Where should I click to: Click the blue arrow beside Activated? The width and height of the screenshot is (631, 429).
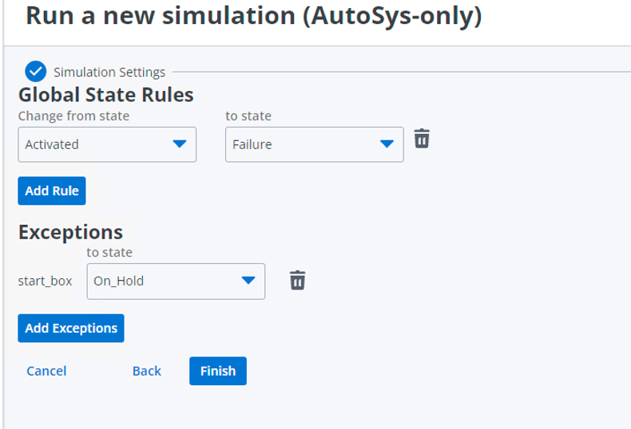(x=180, y=144)
